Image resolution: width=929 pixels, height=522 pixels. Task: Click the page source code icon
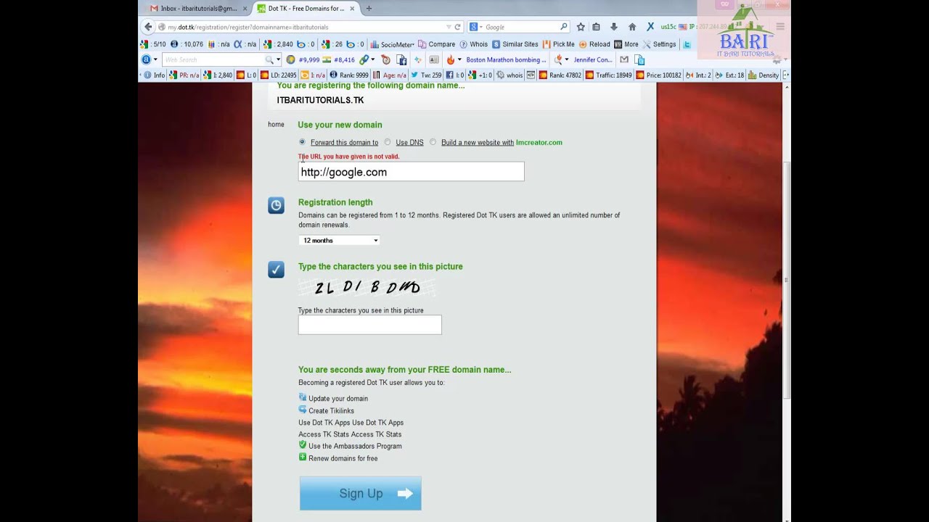tap(531, 75)
